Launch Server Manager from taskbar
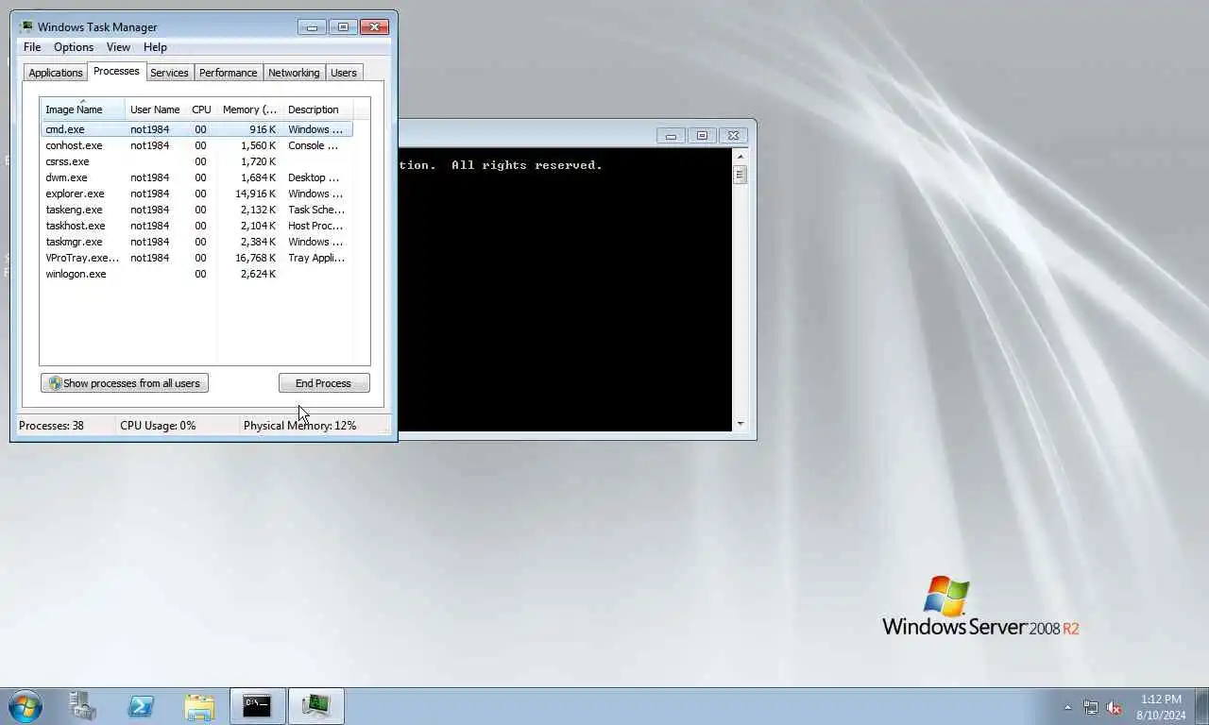Screen dimensions: 1209x725 [83, 706]
